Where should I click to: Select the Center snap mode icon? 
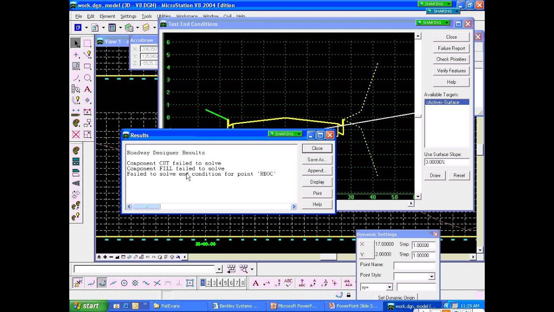(124, 283)
